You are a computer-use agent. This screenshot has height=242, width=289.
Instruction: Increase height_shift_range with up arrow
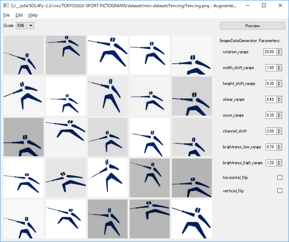tap(279, 82)
